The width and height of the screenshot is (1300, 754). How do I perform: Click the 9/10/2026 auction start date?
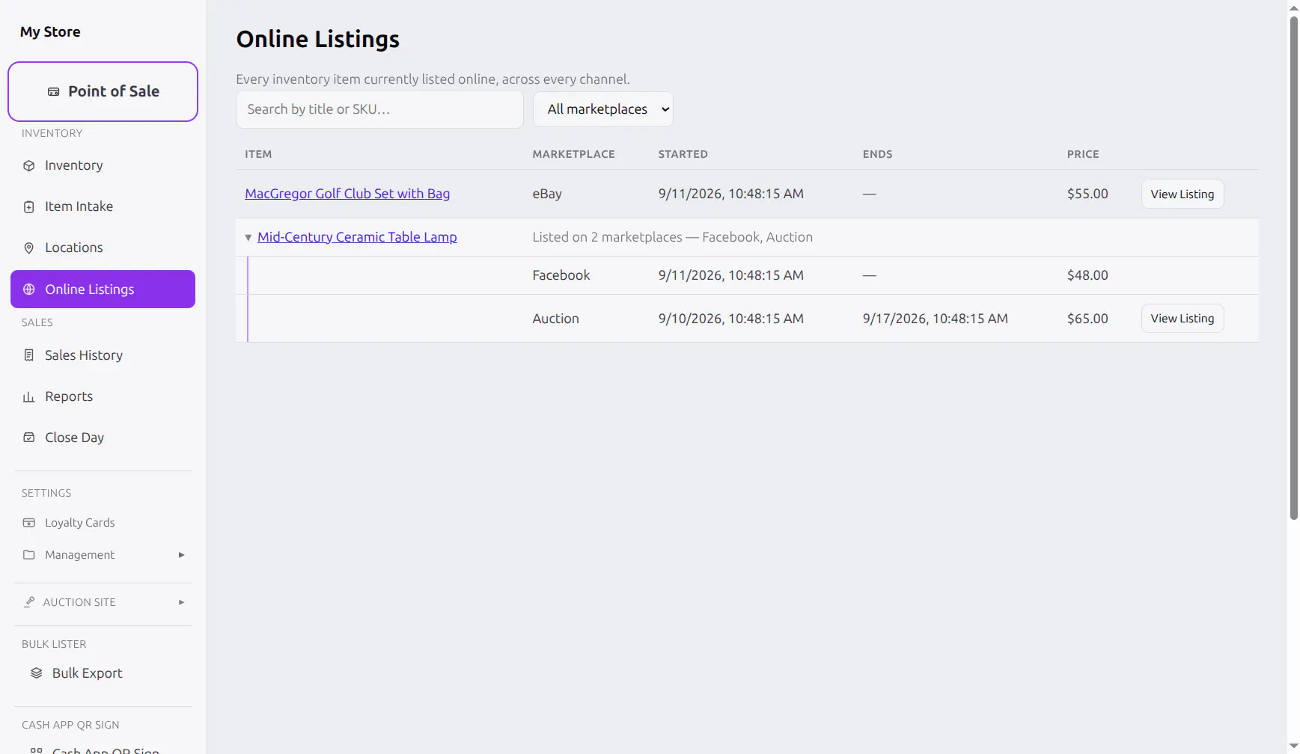[731, 319]
